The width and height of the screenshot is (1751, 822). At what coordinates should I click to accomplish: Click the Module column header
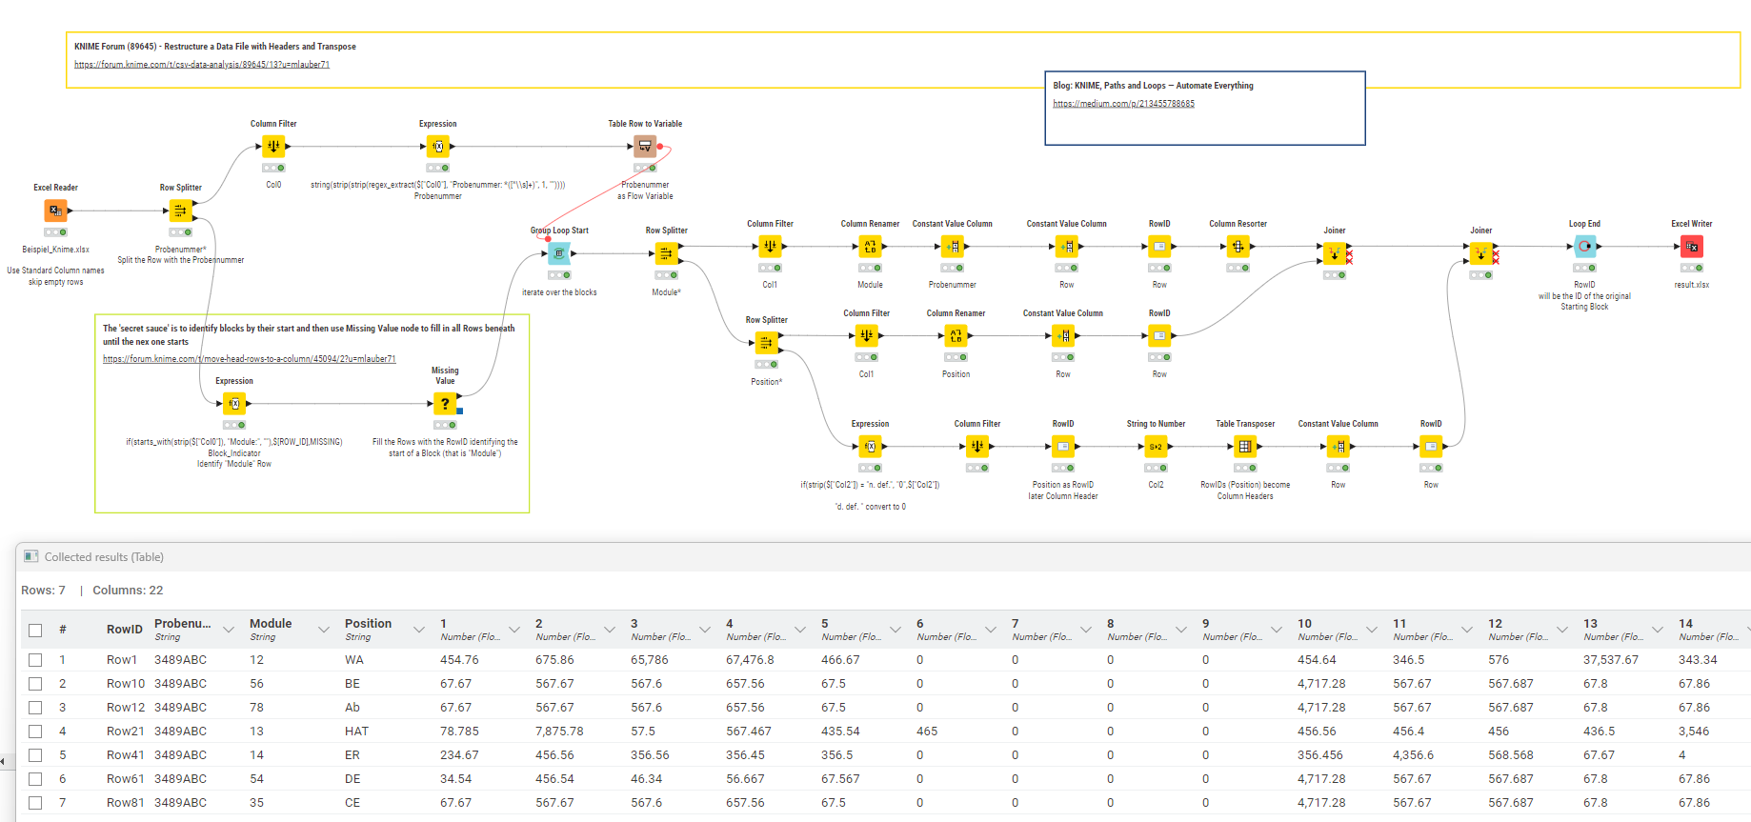click(271, 624)
